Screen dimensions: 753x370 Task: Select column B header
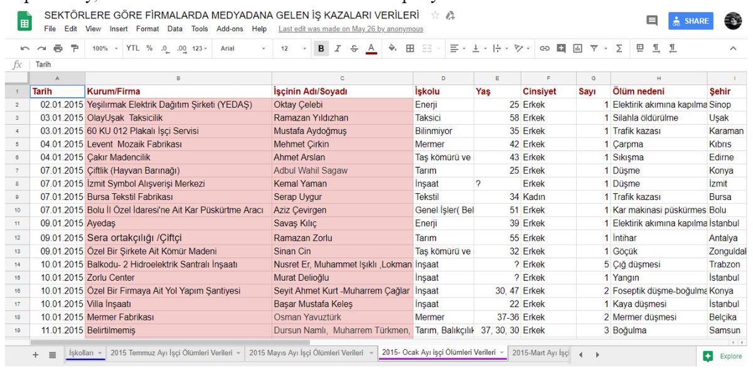178,78
